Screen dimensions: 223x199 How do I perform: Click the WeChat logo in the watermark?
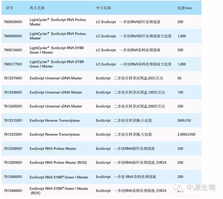click(181, 187)
